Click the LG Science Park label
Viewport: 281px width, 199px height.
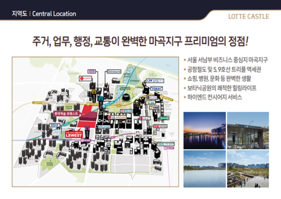tap(117, 117)
